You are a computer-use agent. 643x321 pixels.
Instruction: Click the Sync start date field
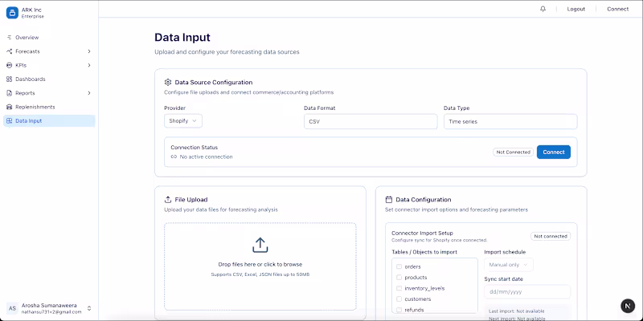[x=527, y=292]
